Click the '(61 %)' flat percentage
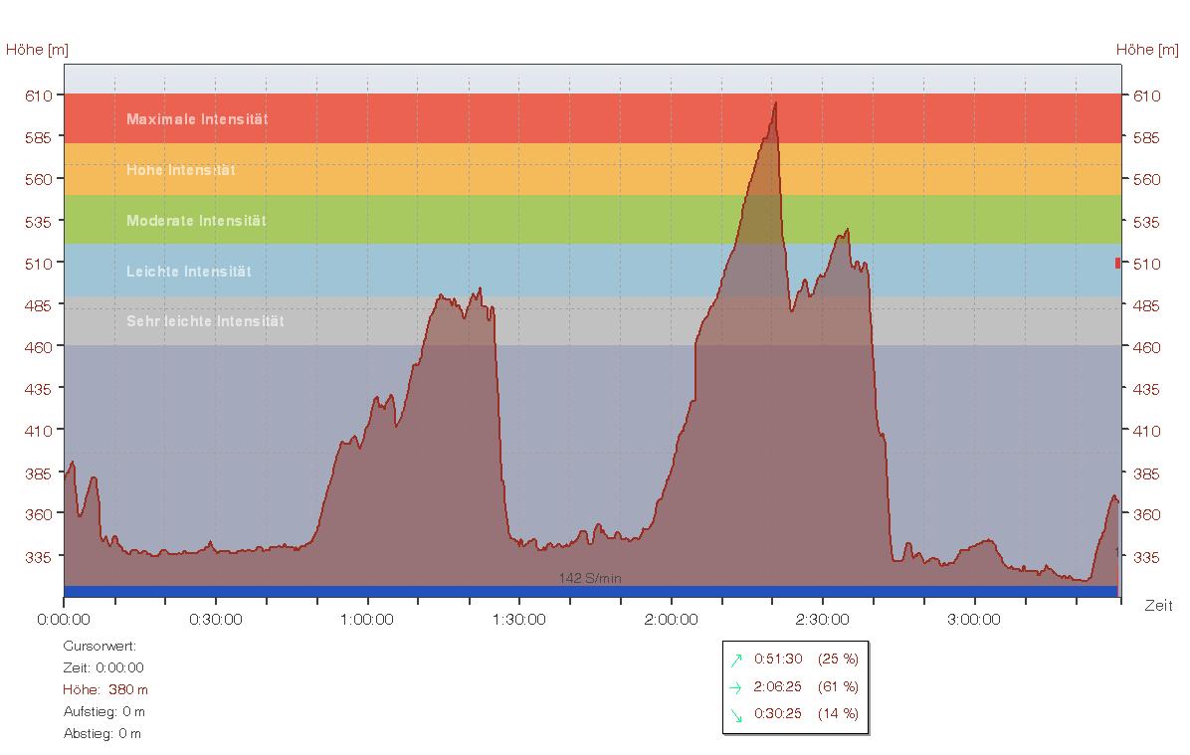This screenshot has width=1190, height=755. [838, 686]
